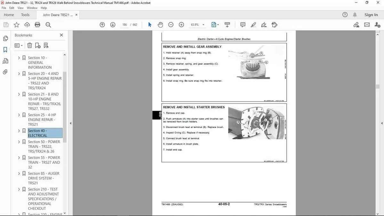Send file by email envelope icon
The width and height of the screenshot is (384, 216).
tap(367, 25)
